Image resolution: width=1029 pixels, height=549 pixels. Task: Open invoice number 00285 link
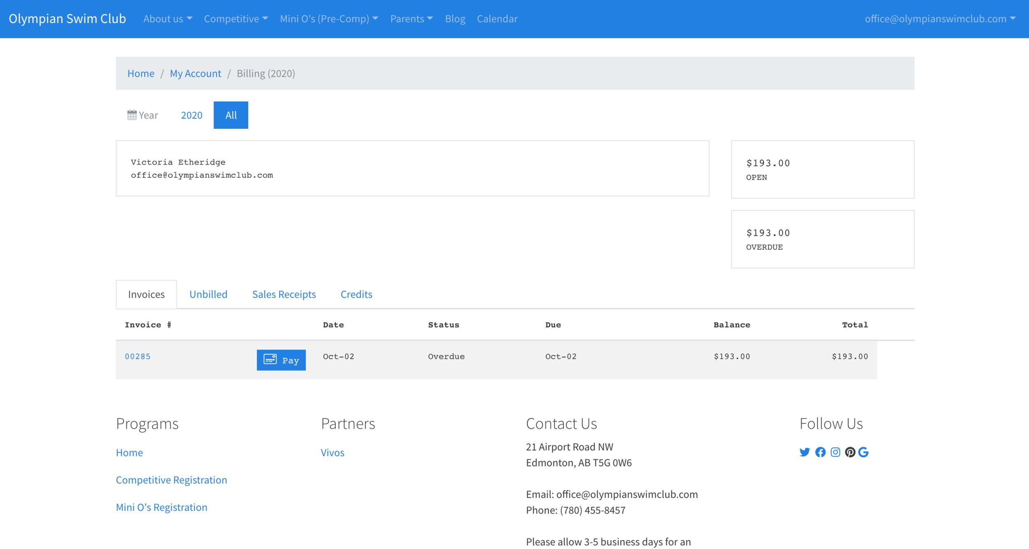click(138, 356)
